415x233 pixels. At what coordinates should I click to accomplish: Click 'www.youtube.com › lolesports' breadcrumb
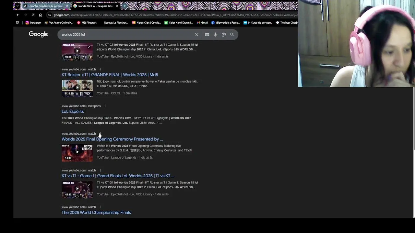[x=81, y=106]
